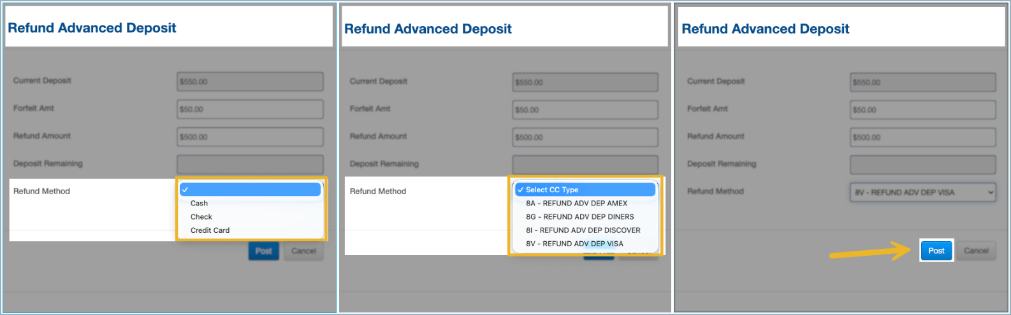The image size is (1011, 315).
Task: Click Refund Amount field in dialog with AMEX list
Action: [x=585, y=137]
